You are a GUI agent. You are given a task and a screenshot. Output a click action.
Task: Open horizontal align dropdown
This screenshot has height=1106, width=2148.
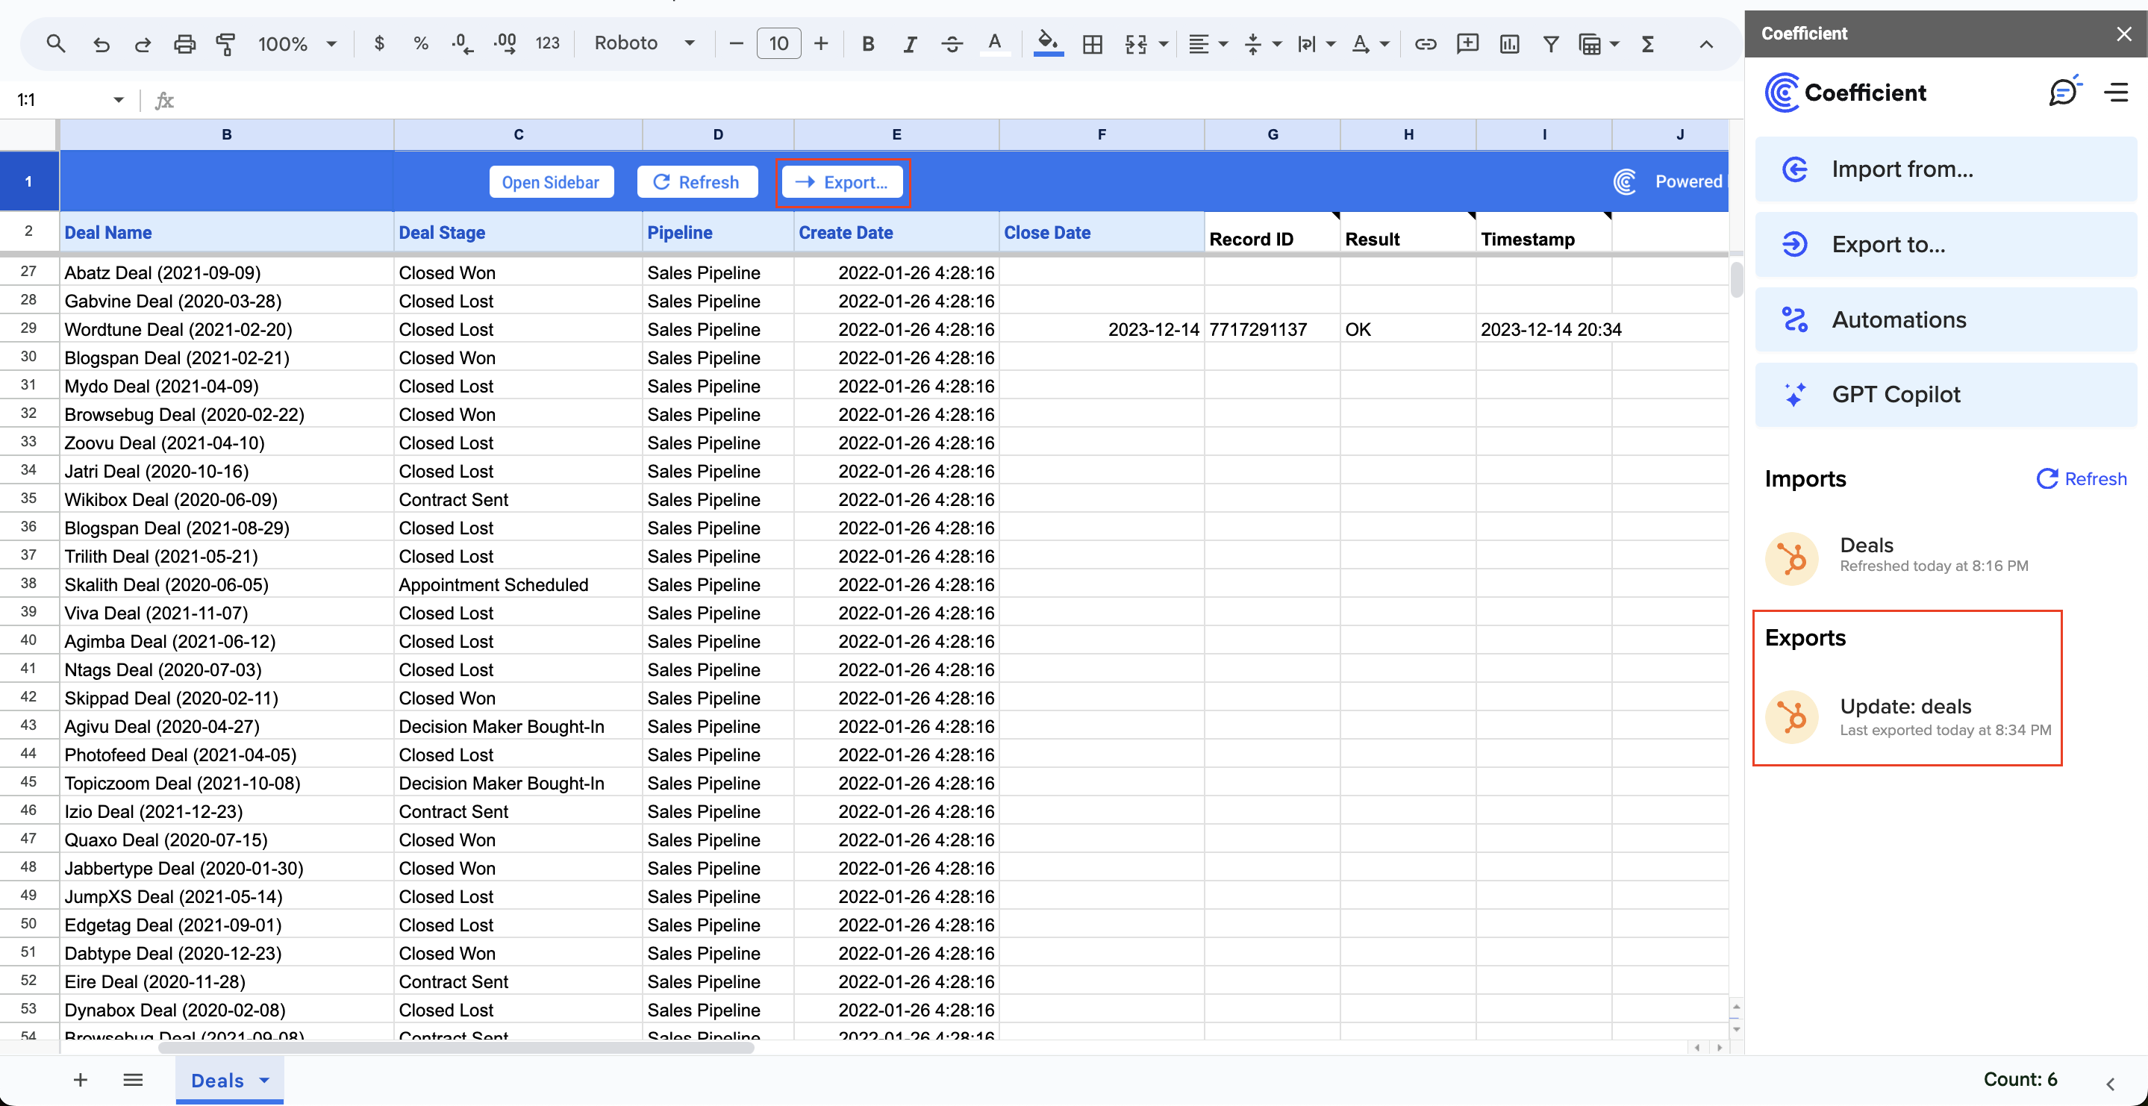click(1208, 43)
